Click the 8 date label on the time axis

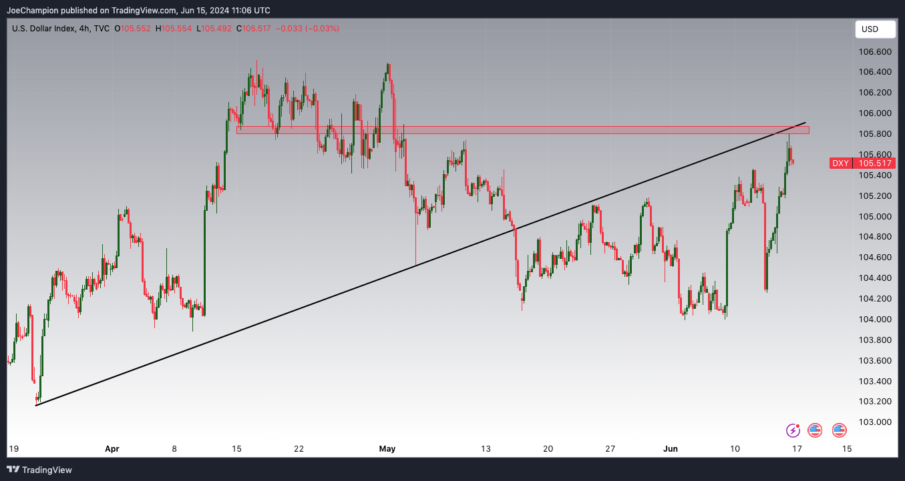[x=174, y=449]
